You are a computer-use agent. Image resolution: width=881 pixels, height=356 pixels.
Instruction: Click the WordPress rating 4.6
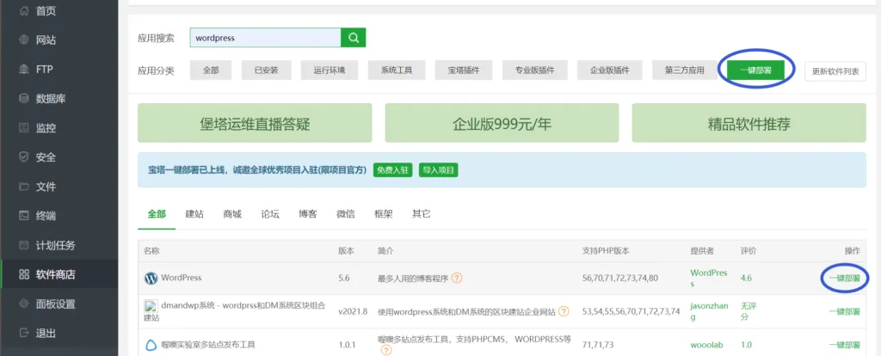point(746,278)
